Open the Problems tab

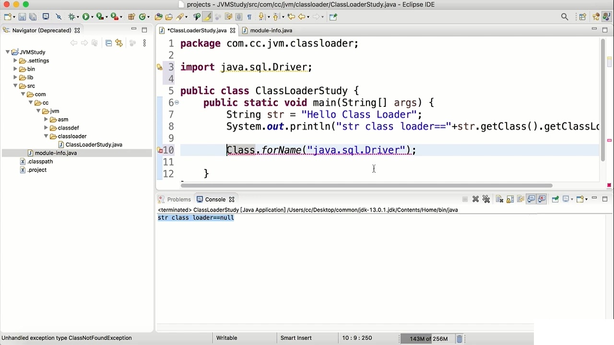174,199
